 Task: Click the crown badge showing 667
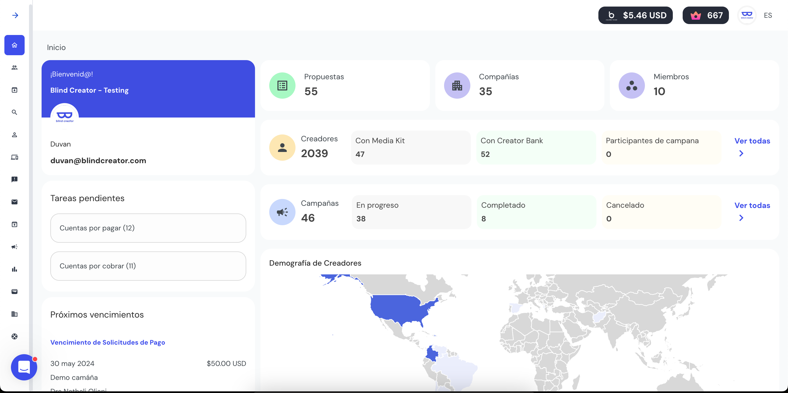click(706, 15)
